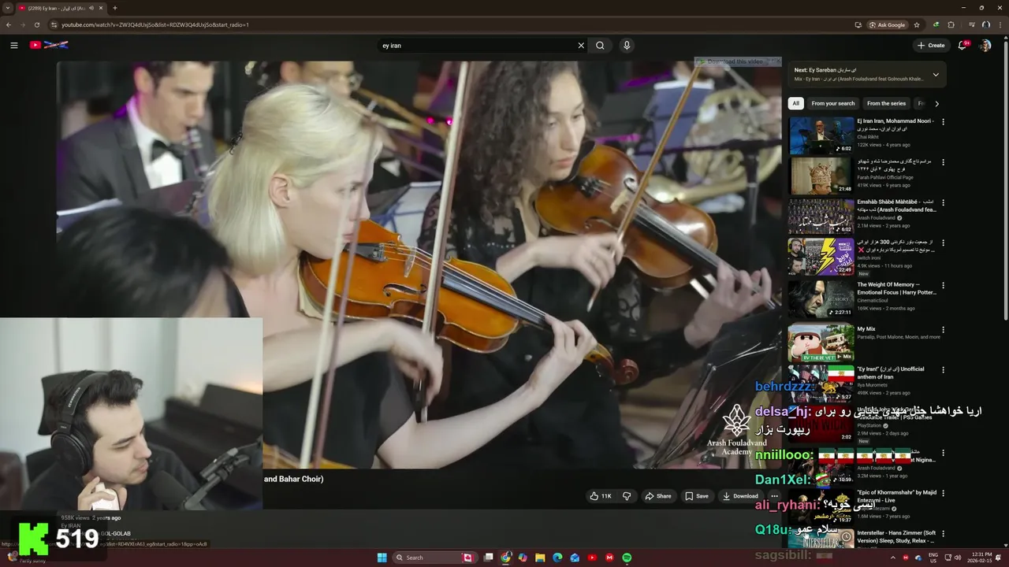Open options for Farah Pahlavi Official Page video

point(943,162)
